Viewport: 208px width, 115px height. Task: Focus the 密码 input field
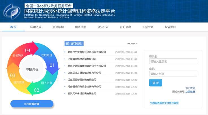(173, 74)
